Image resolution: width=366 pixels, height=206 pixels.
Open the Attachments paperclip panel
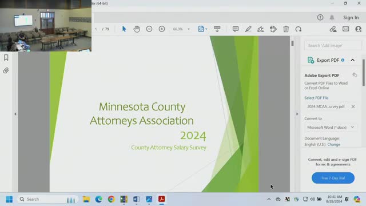click(x=6, y=70)
